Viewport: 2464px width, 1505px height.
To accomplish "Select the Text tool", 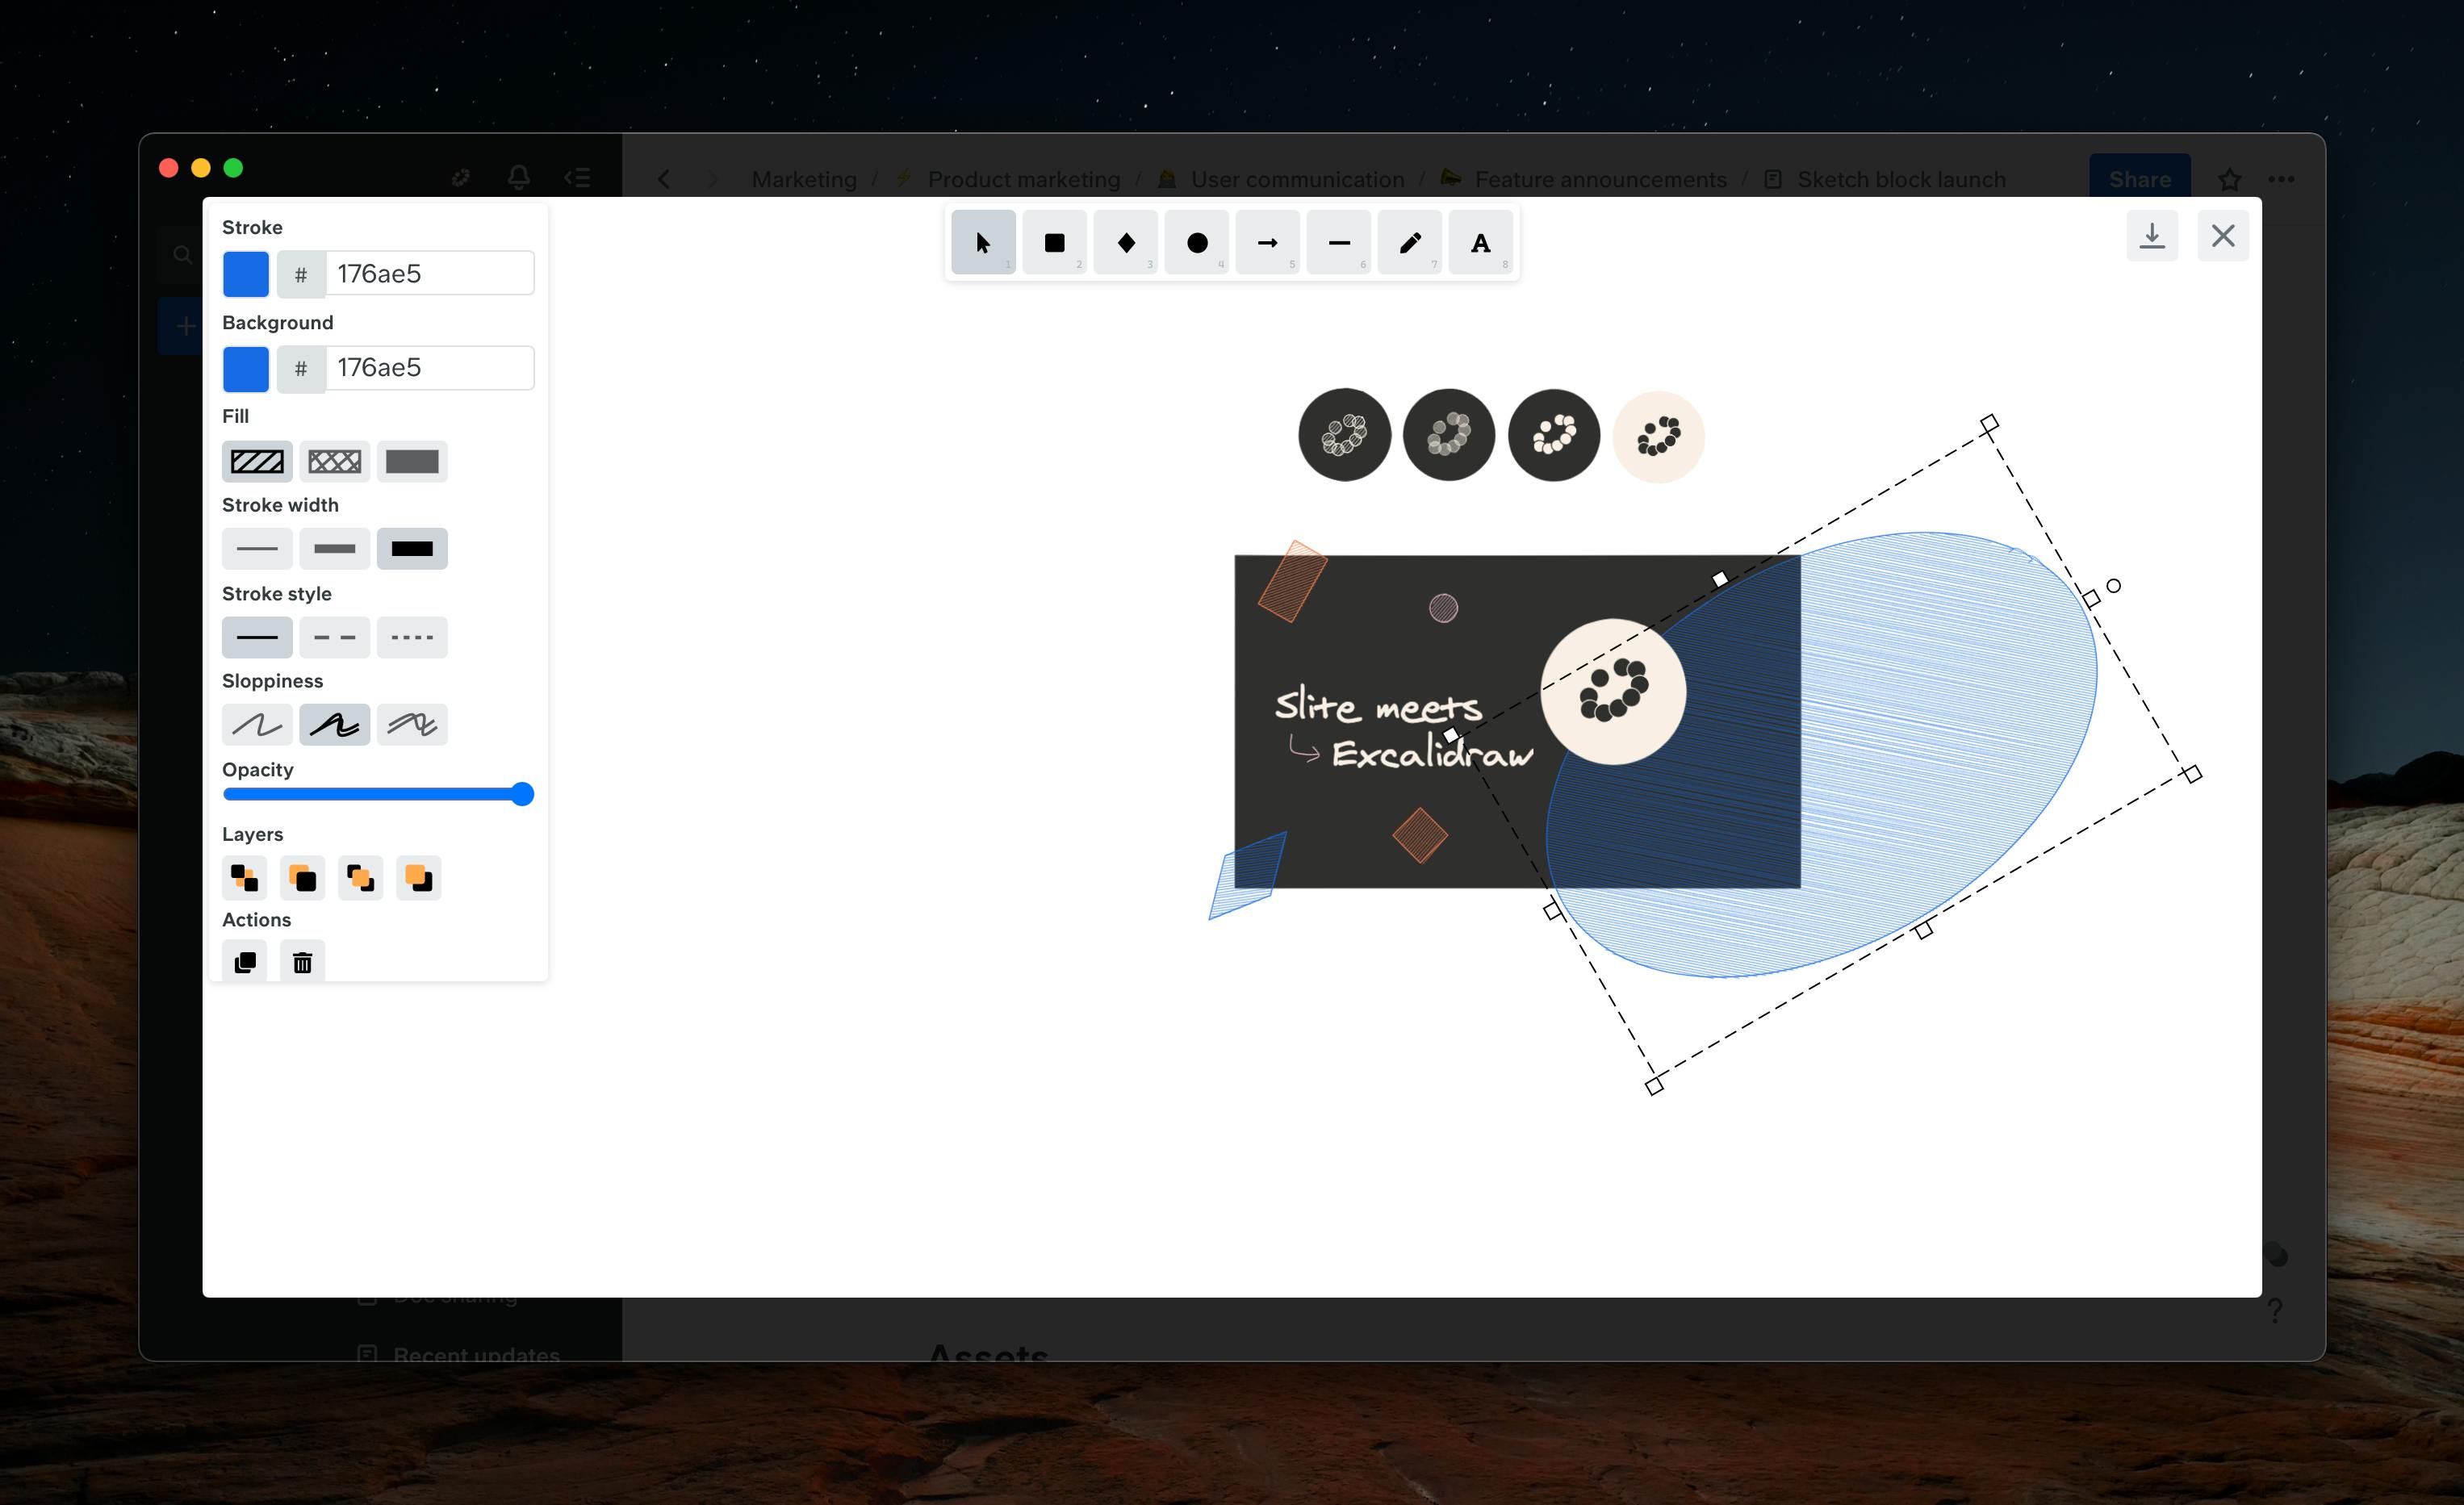I will pyautogui.click(x=1480, y=242).
